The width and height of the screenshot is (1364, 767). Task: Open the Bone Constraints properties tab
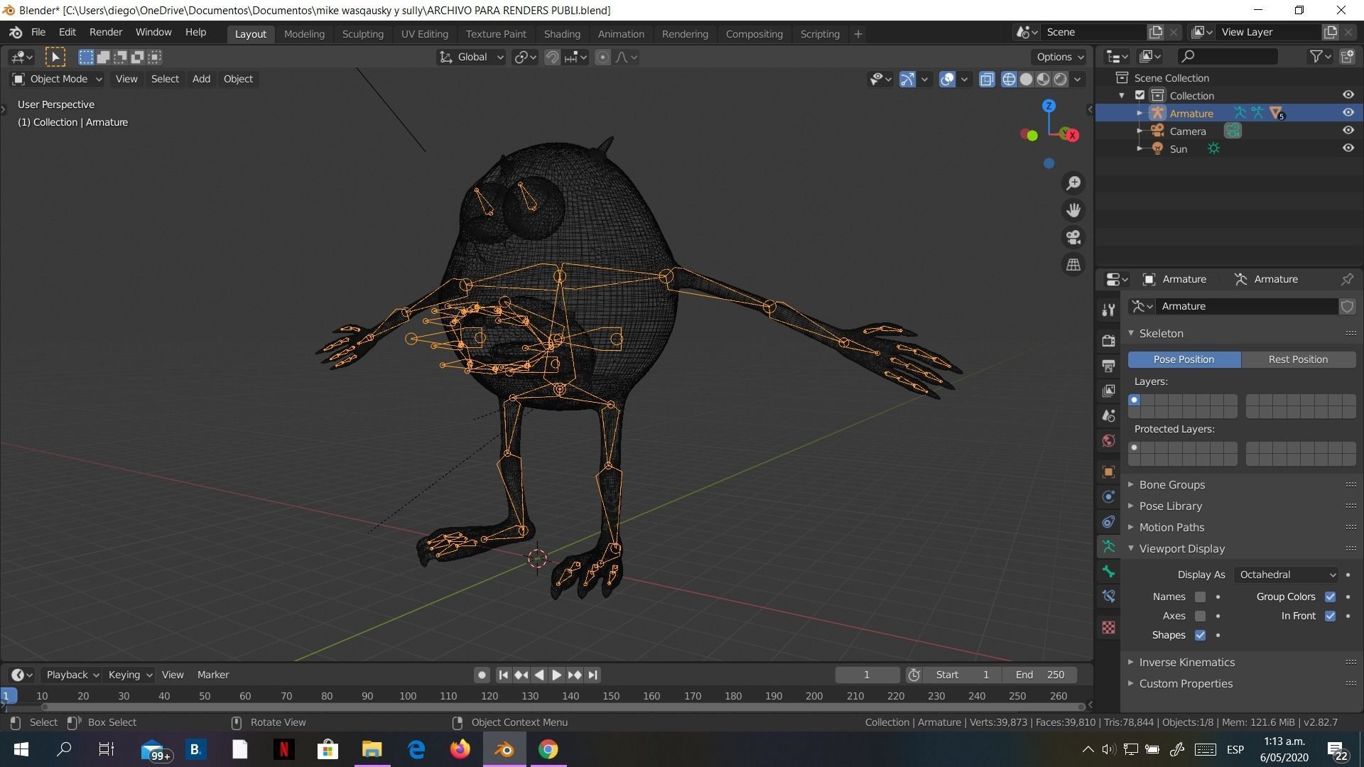[x=1108, y=596]
